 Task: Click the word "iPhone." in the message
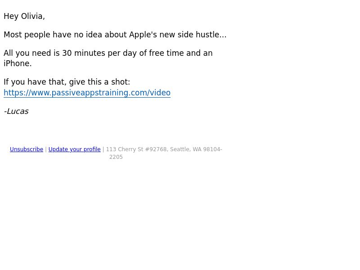point(18,63)
